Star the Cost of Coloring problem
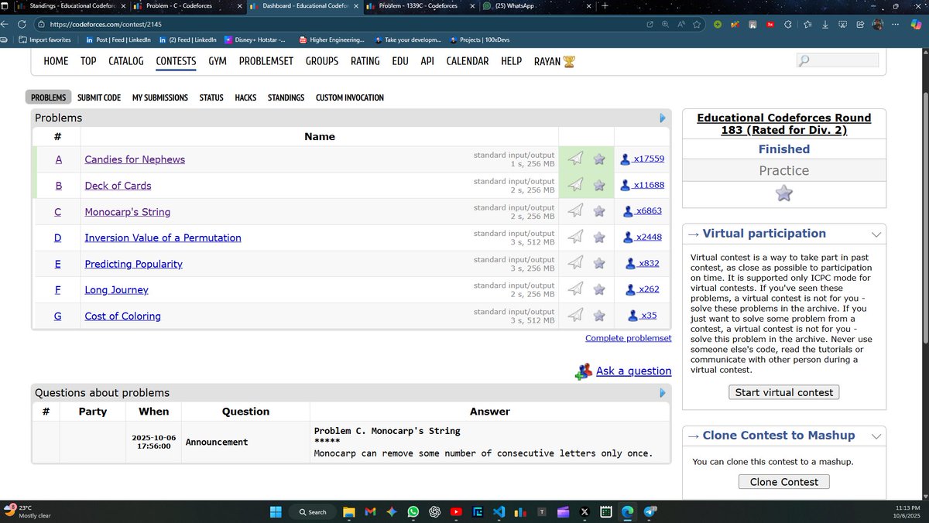This screenshot has height=523, width=929. (x=598, y=316)
